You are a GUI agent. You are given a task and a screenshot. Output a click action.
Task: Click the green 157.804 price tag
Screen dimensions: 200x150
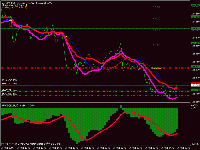(196, 17)
